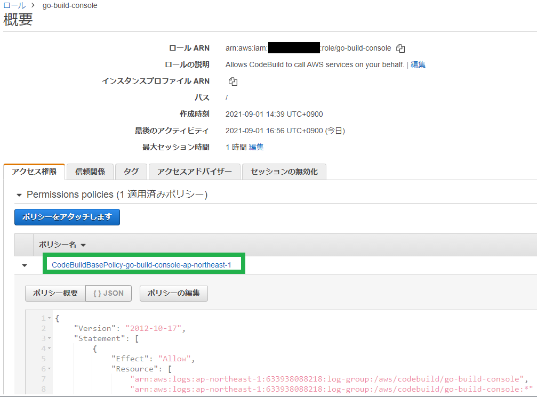Viewport: 537px width, 397px height.
Task: Click the ポリシーの編集 button
Action: pos(174,293)
